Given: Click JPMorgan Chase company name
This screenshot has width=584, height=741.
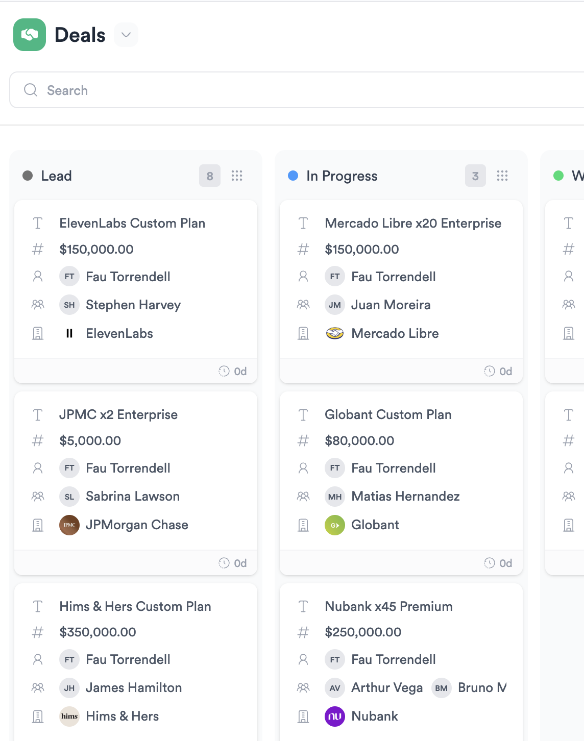Looking at the screenshot, I should point(137,525).
